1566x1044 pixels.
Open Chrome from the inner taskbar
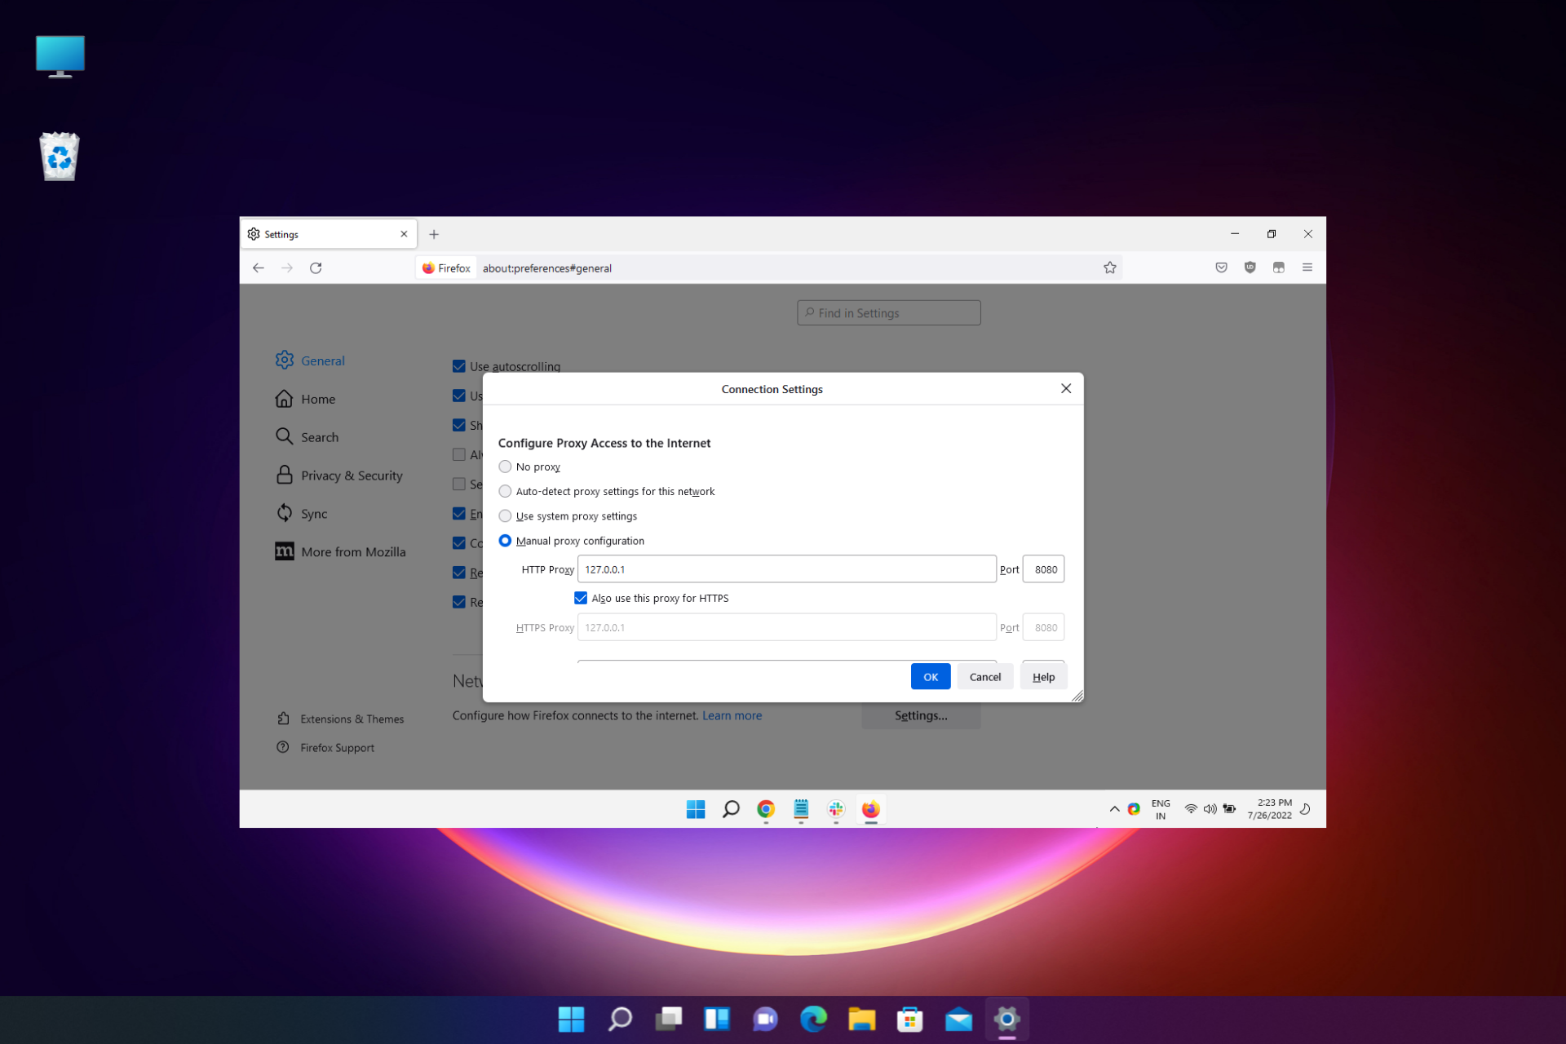pyautogui.click(x=765, y=809)
